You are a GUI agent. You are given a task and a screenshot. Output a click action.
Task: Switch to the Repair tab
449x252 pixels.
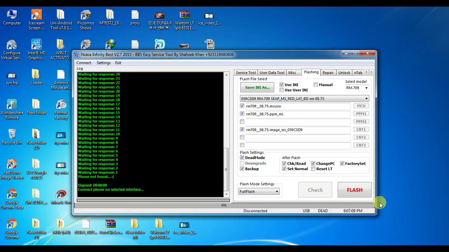point(328,73)
